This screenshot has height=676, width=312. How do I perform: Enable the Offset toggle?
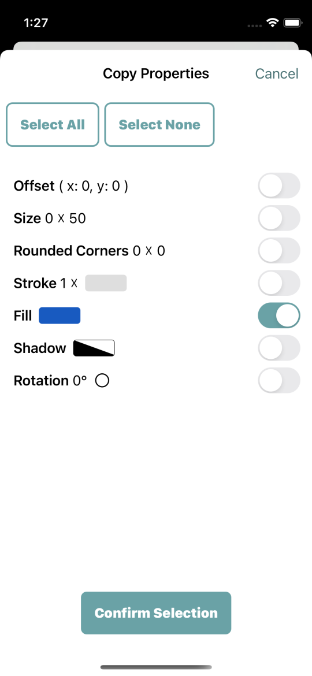(279, 186)
